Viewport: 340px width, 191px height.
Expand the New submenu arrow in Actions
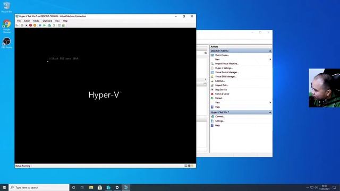[x=270, y=59]
